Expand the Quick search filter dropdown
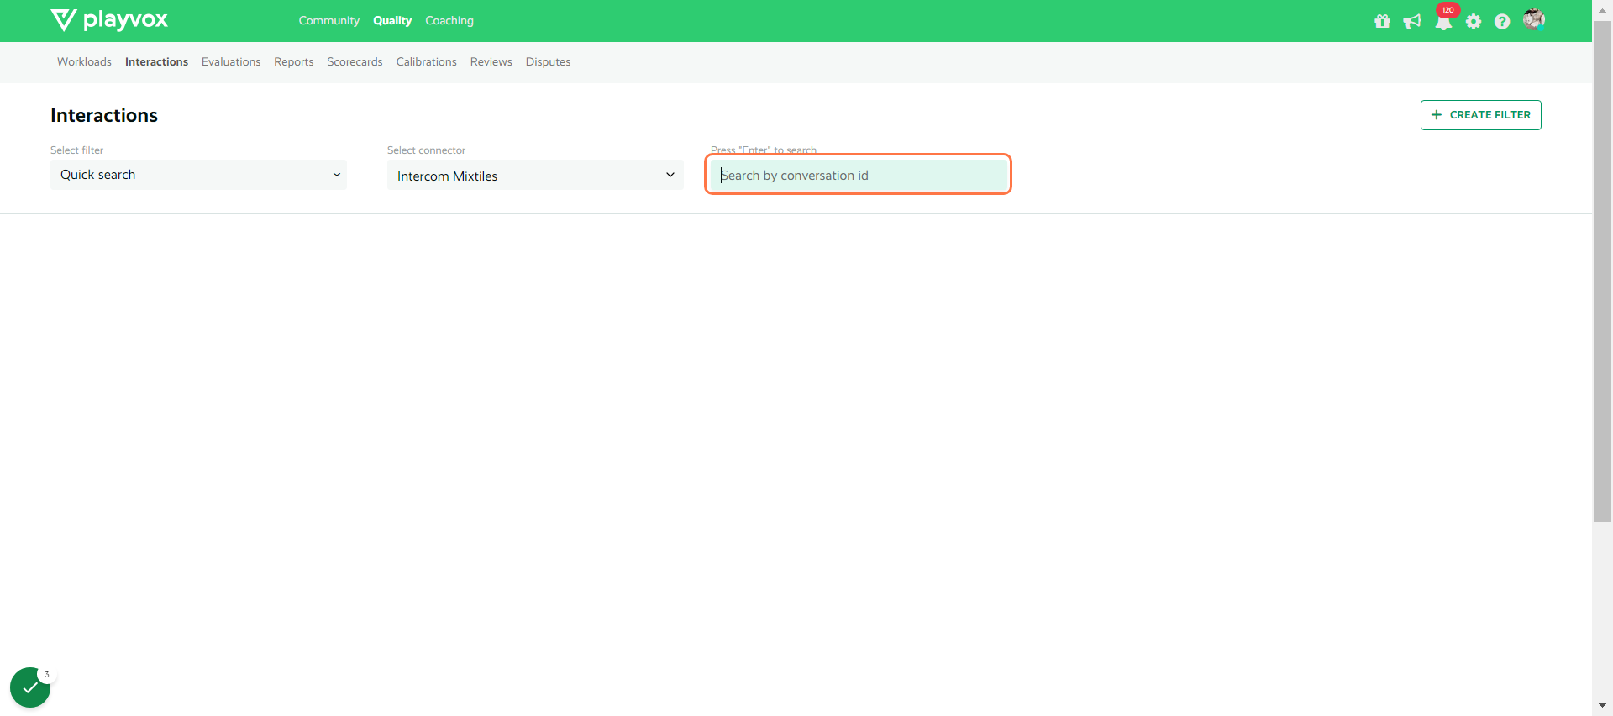 198,175
